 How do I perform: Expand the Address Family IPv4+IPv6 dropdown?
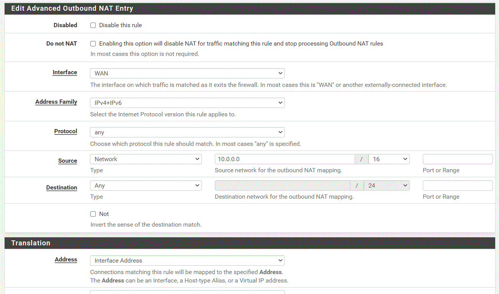tap(187, 103)
